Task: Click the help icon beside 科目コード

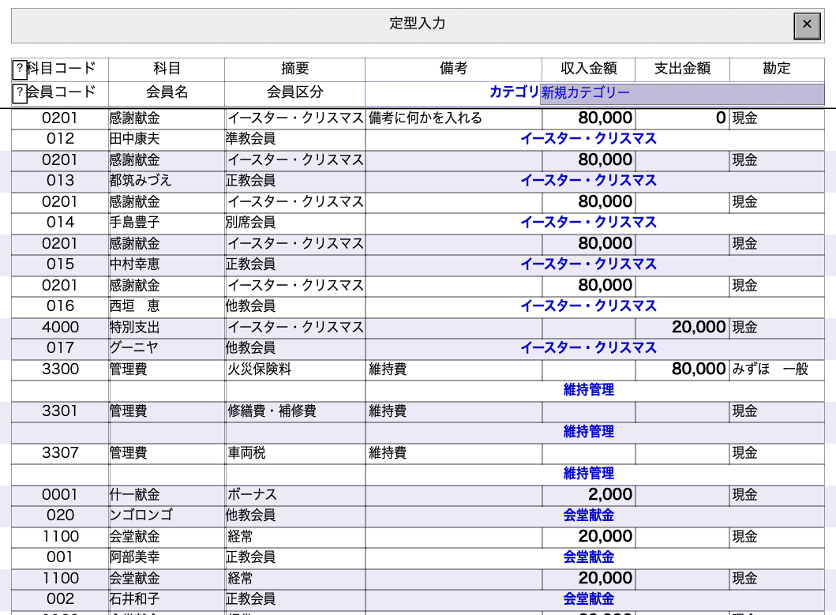Action: point(20,69)
